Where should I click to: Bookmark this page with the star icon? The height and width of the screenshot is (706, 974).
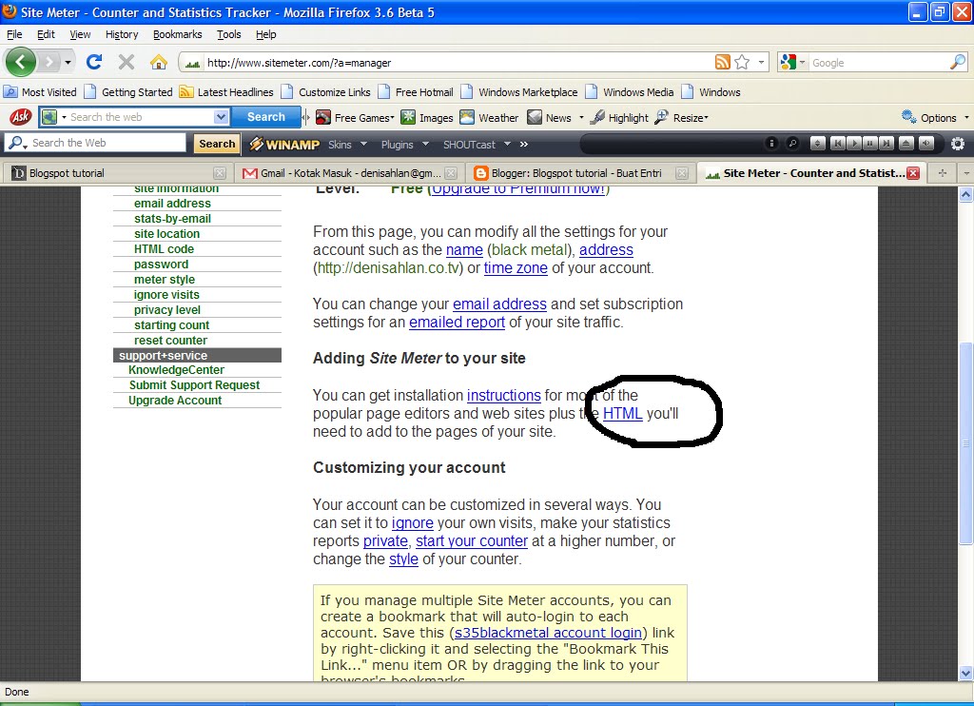(x=742, y=62)
